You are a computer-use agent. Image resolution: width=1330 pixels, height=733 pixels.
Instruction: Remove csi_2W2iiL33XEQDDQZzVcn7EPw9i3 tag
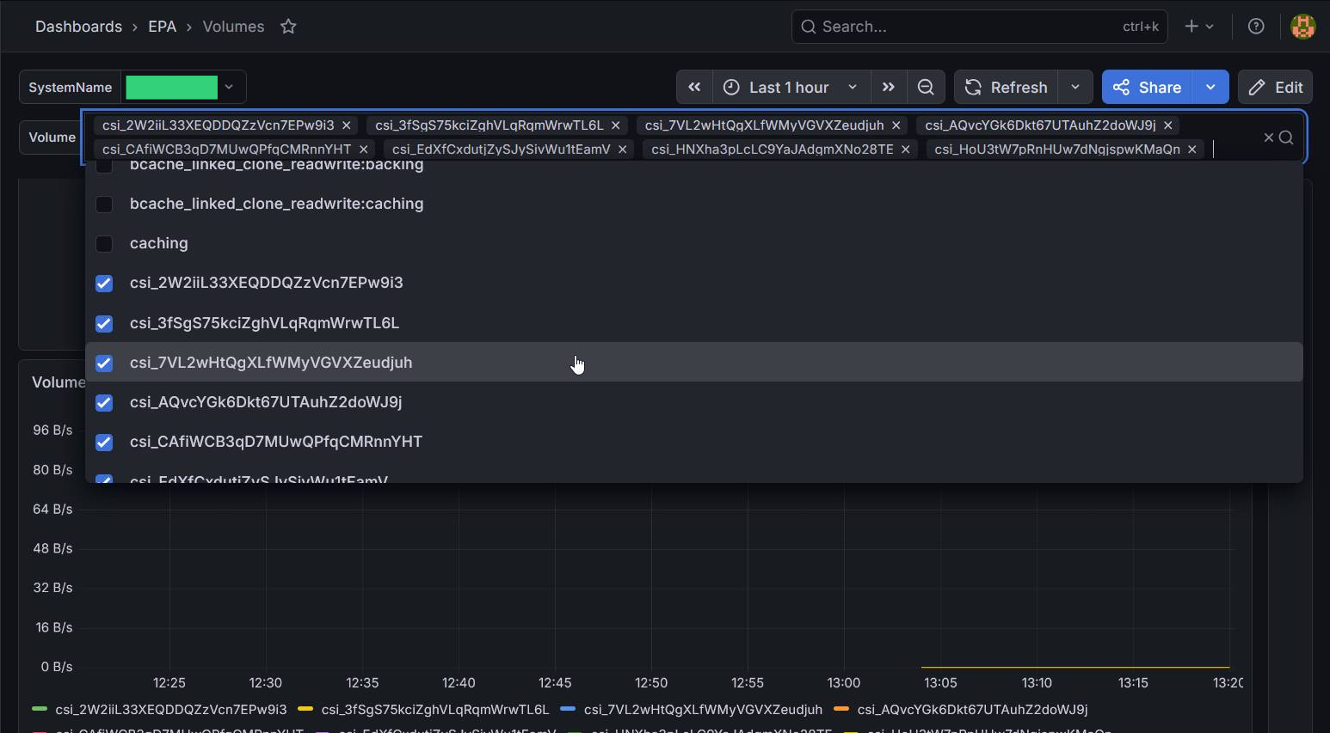347,125
